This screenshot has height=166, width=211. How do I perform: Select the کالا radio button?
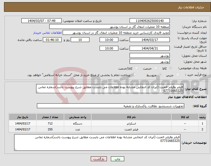[x=171, y=68]
